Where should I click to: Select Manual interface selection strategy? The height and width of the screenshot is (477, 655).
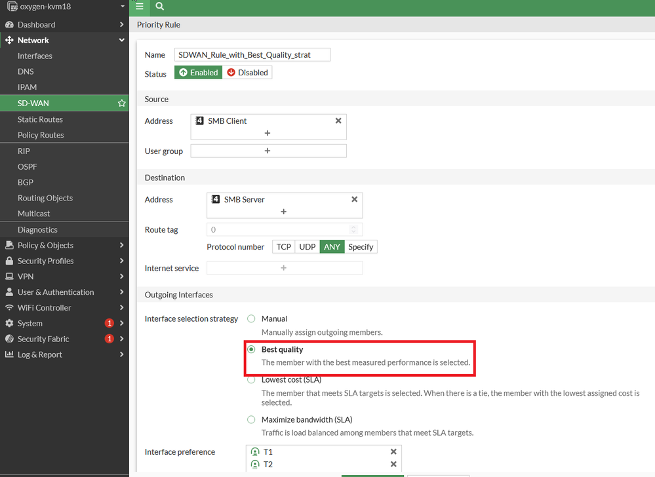(x=251, y=319)
